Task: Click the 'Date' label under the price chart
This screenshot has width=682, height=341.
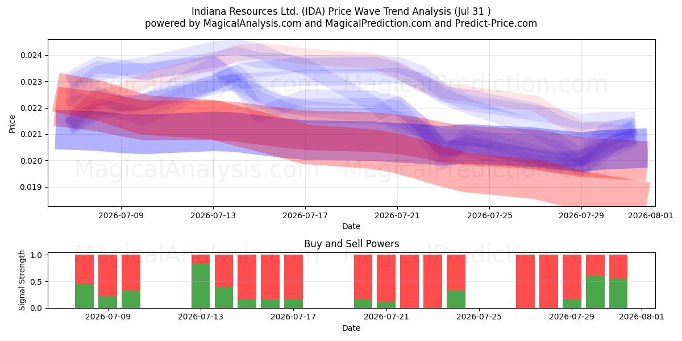Action: [x=351, y=226]
